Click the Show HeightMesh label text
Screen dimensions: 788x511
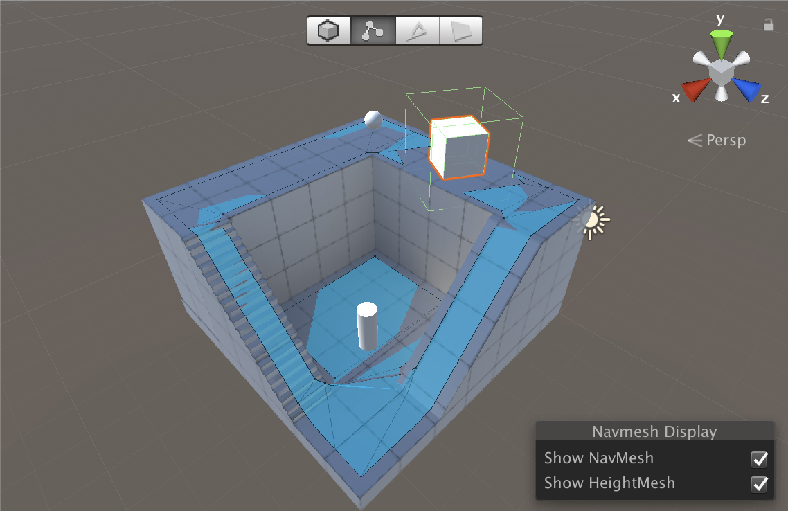pos(609,483)
